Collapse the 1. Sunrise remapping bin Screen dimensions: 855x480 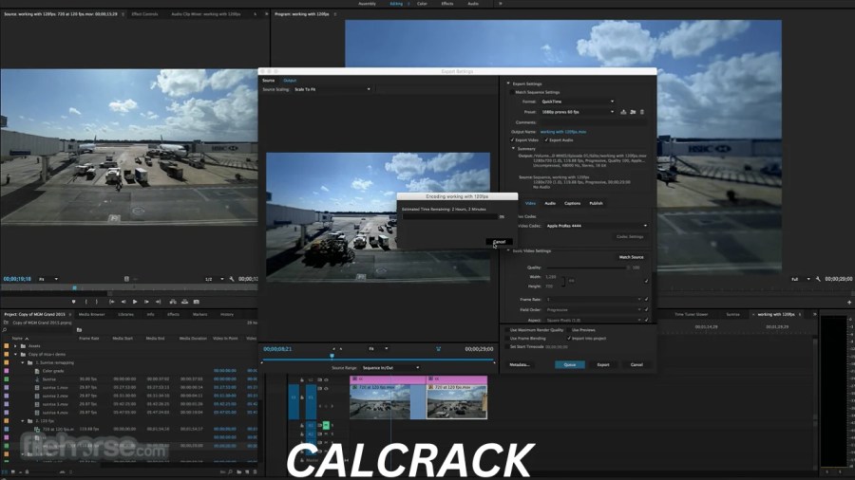(x=23, y=363)
